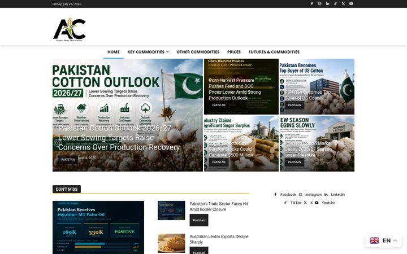The width and height of the screenshot is (407, 254).
Task: Click Linkedin text link in sidebar
Action: coord(337,194)
